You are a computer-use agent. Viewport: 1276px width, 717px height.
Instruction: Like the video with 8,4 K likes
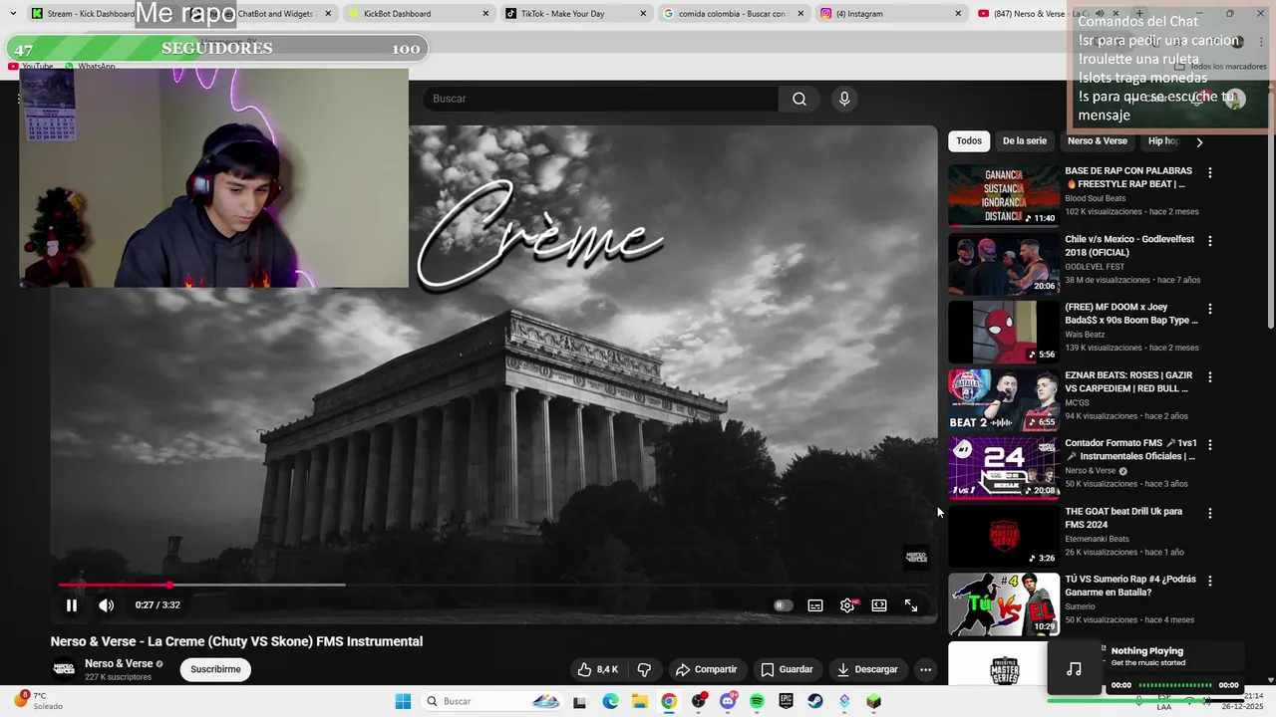coord(597,669)
